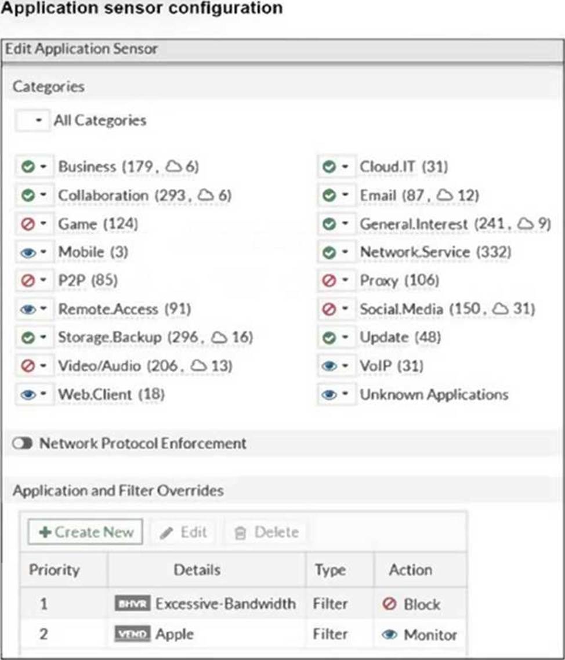
Task: Click the Priority column header
Action: click(x=54, y=570)
